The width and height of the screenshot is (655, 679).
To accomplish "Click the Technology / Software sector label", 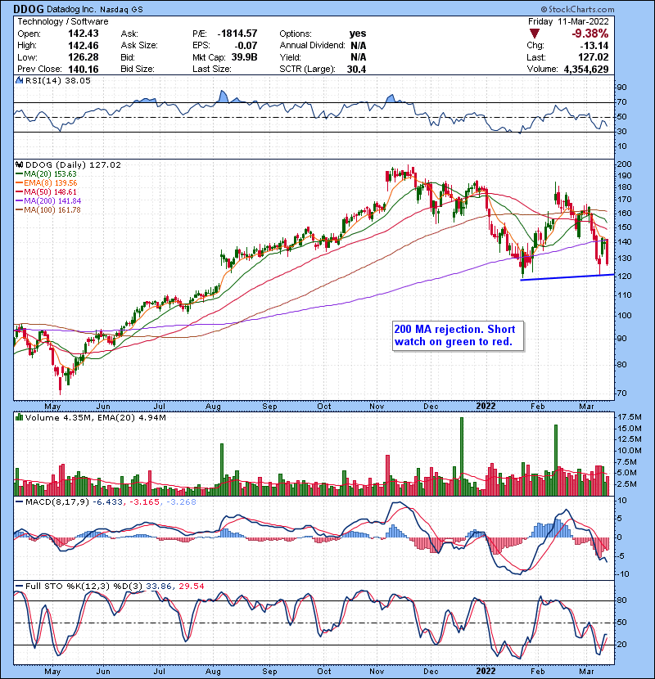I will (63, 21).
